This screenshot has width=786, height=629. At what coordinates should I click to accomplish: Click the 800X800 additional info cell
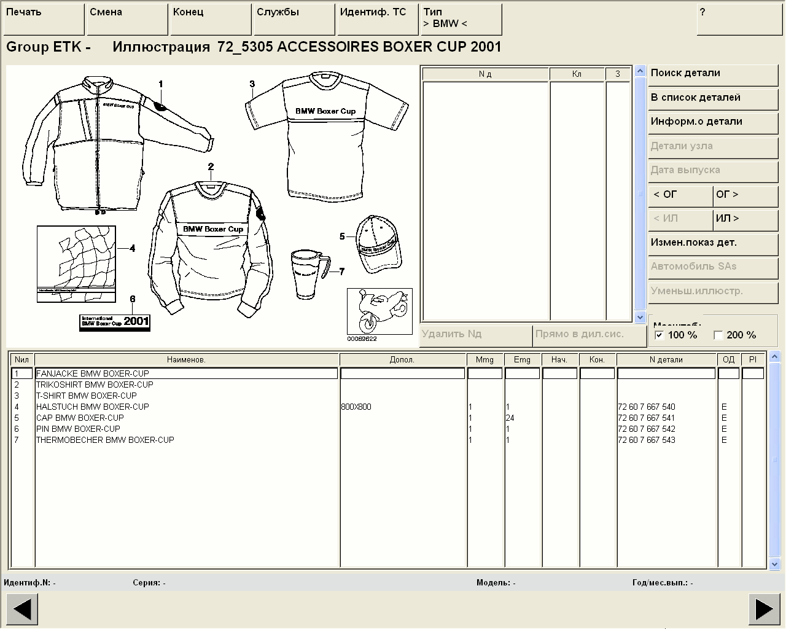click(x=356, y=407)
